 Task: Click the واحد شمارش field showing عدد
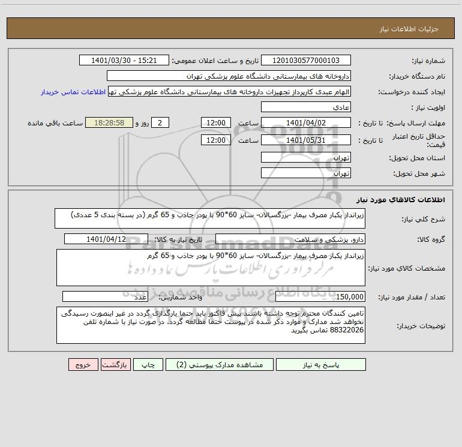[105, 296]
